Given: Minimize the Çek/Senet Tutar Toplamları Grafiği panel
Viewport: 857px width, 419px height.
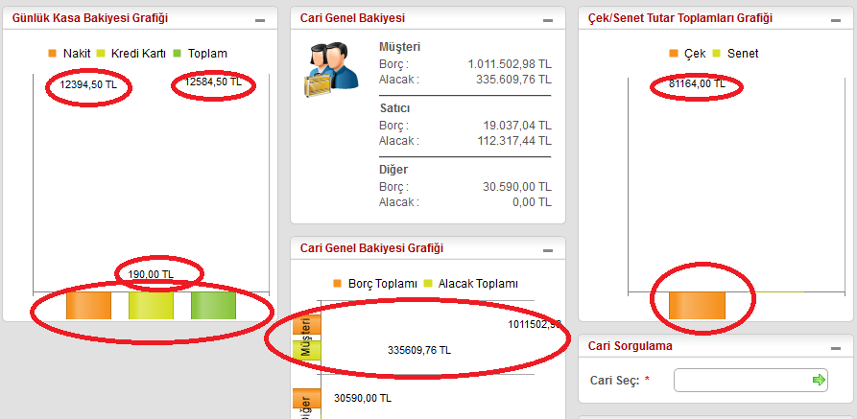Looking at the screenshot, I should tap(836, 20).
